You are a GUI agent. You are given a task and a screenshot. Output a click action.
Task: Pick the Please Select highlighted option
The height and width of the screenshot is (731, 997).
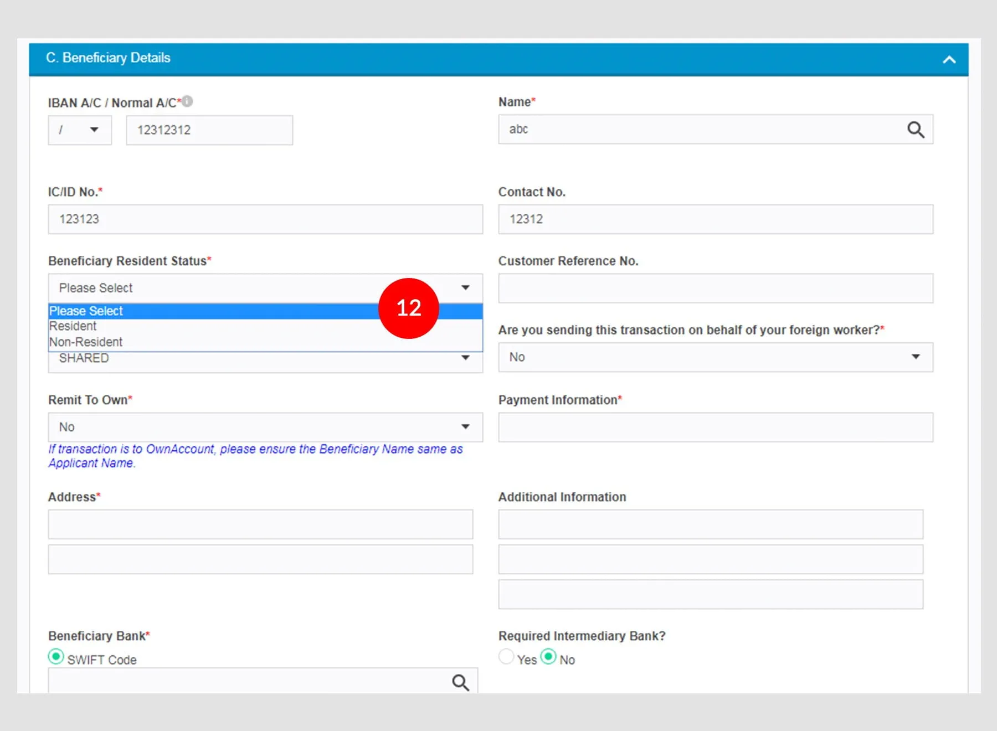[x=86, y=311]
